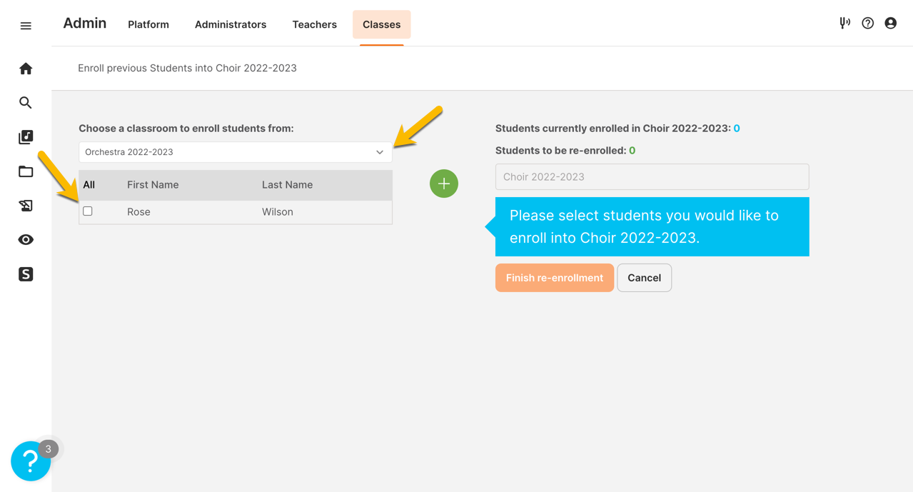913x492 pixels.
Task: Click Finish re-enrollment button
Action: [555, 278]
